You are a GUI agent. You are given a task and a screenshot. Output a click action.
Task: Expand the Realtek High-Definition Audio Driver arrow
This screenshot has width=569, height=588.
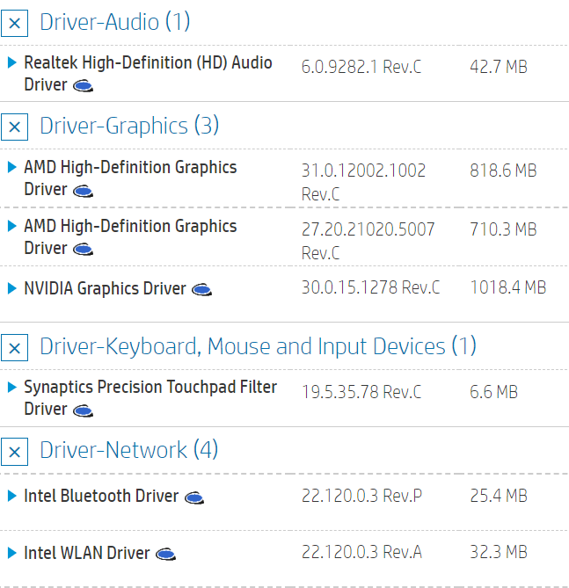click(12, 62)
